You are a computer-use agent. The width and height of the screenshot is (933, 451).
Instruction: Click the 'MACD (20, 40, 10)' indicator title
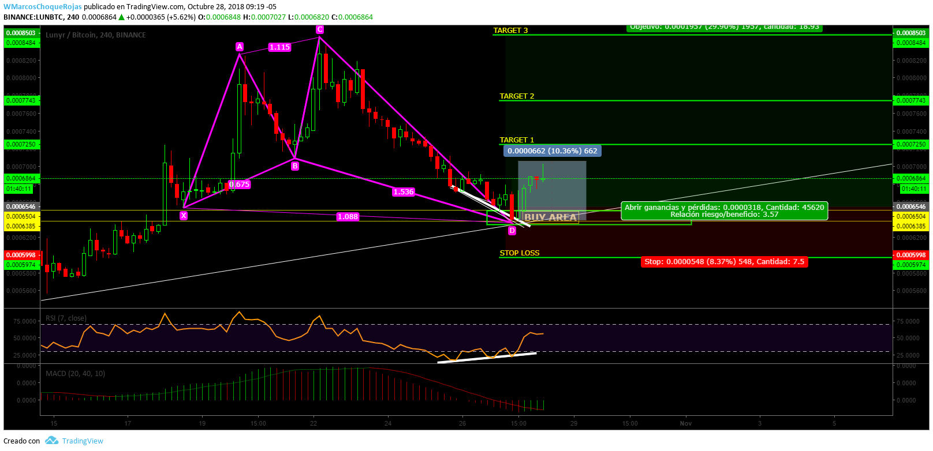[x=76, y=374]
